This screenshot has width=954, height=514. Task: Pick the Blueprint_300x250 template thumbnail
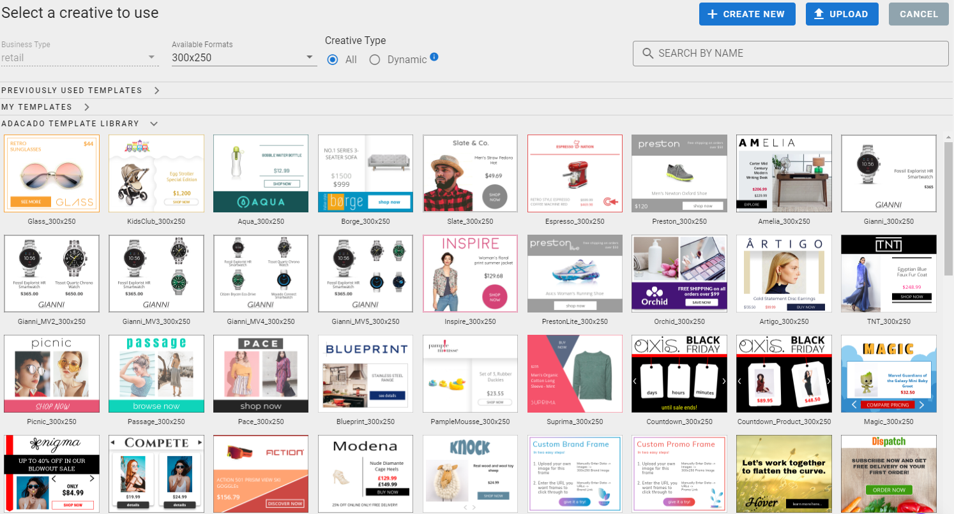pyautogui.click(x=366, y=374)
